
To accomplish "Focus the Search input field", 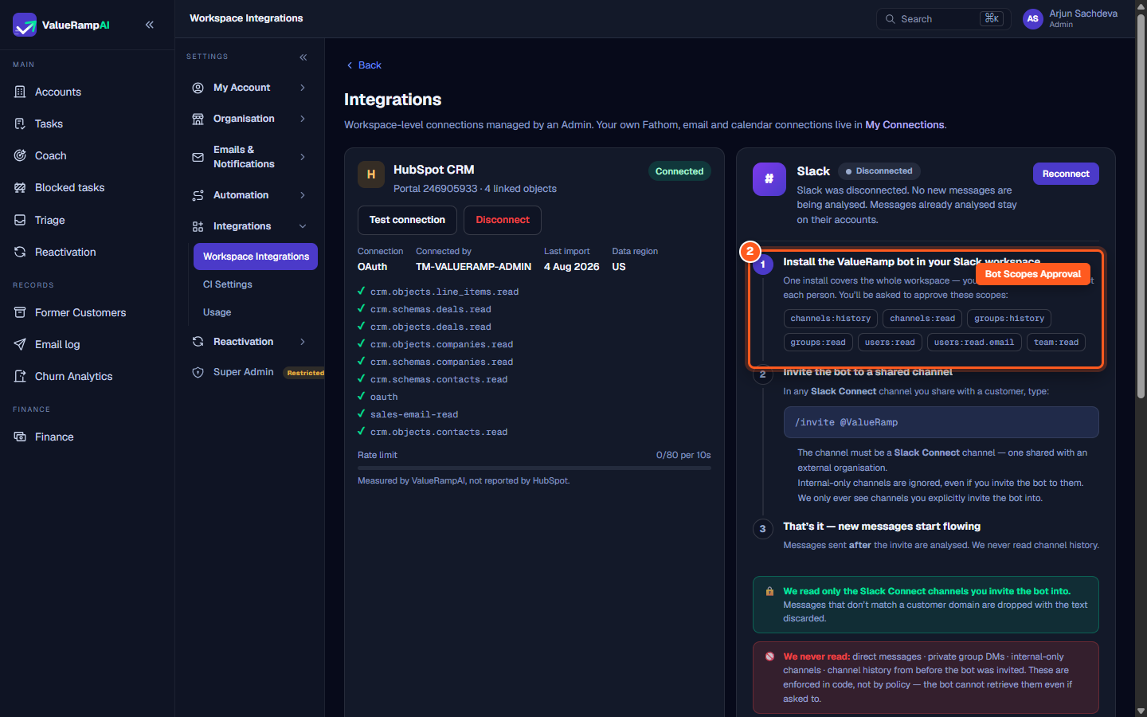I will pyautogui.click(x=943, y=19).
